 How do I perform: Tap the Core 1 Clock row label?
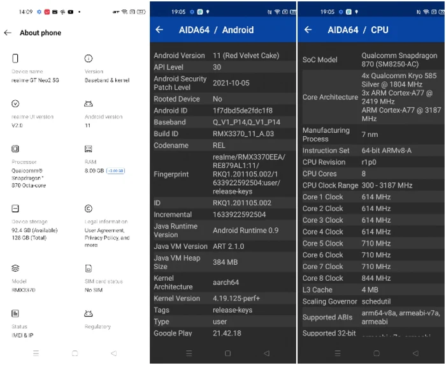tap(322, 197)
